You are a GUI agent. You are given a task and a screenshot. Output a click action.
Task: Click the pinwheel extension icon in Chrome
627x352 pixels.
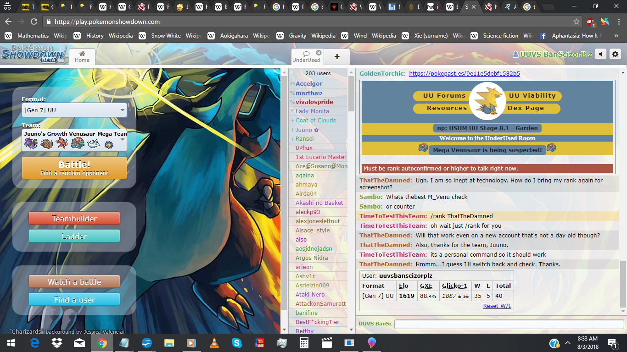click(x=605, y=22)
